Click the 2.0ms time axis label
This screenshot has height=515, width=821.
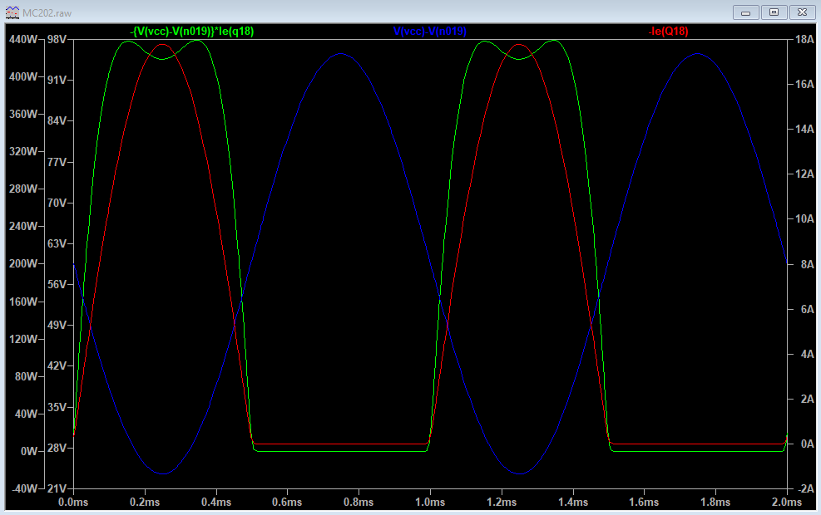pyautogui.click(x=787, y=503)
